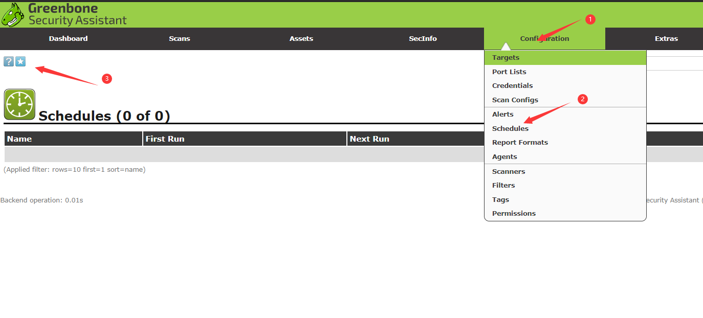This screenshot has width=703, height=318.
Task: Open the Scans menu
Action: [180, 39]
